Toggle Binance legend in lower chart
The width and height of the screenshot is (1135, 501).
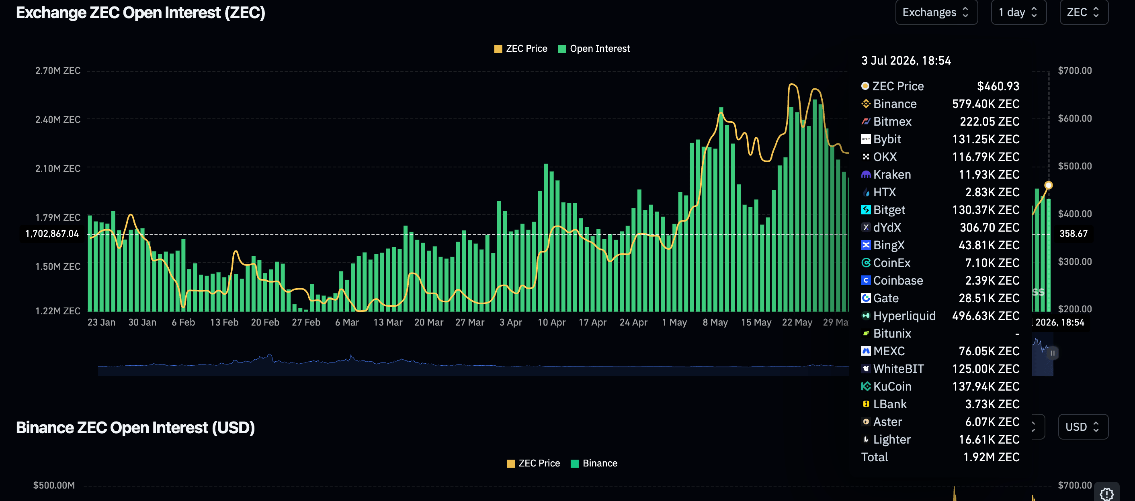594,463
